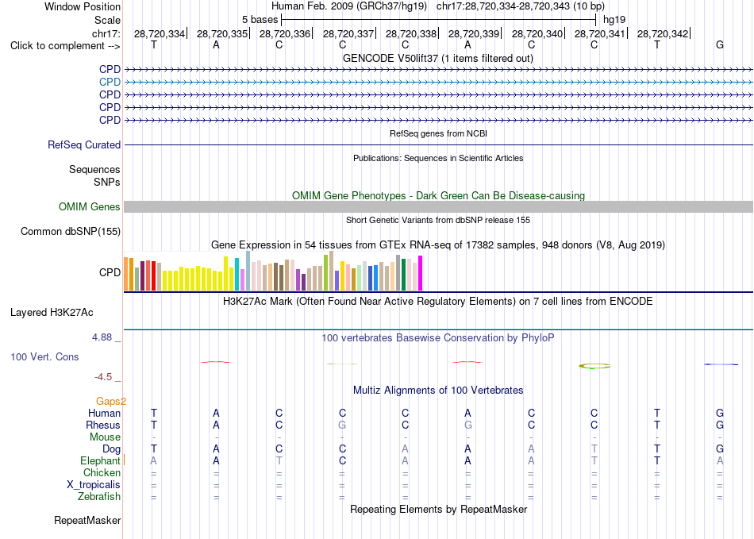Click the Rhesus G mismatch under 28,720,337
Screen dimensions: 754x539
point(342,425)
